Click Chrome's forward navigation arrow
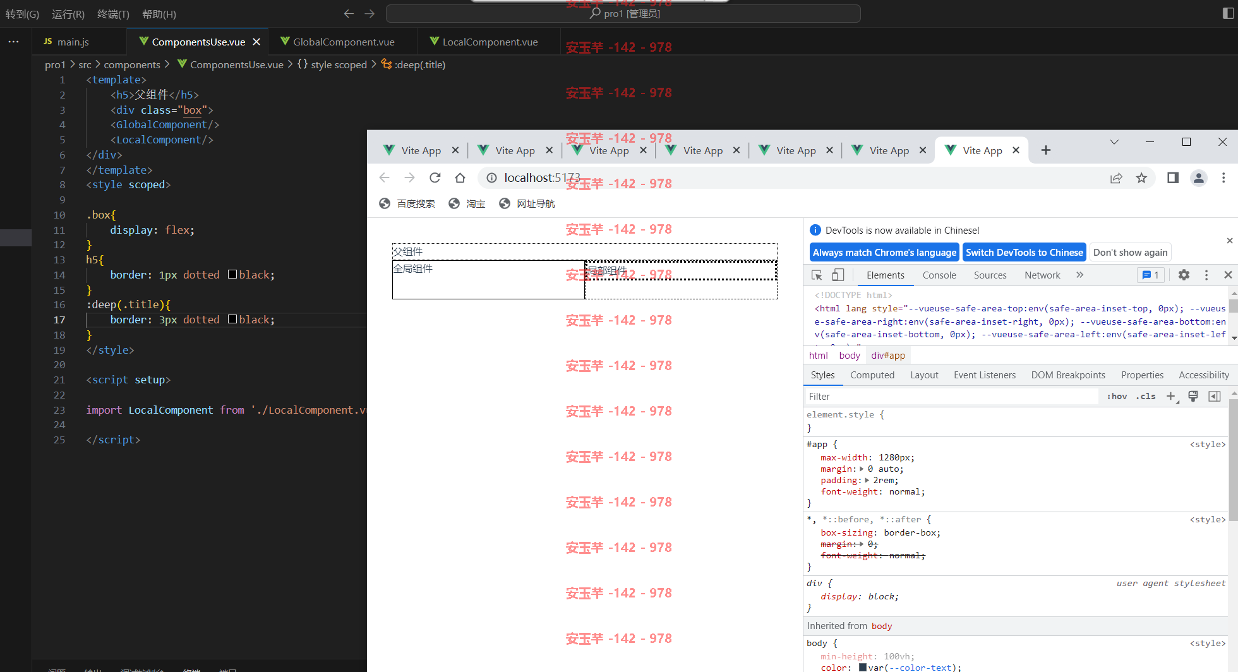This screenshot has height=672, width=1238. click(x=409, y=178)
